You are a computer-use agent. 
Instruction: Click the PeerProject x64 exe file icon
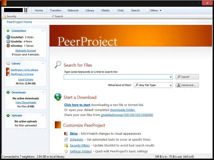coord(8,70)
